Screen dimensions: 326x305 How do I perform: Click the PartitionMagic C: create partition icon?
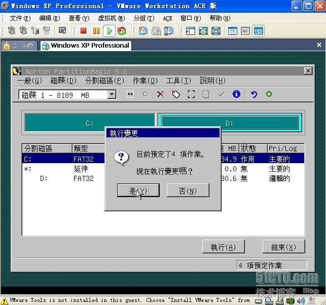(x=146, y=94)
